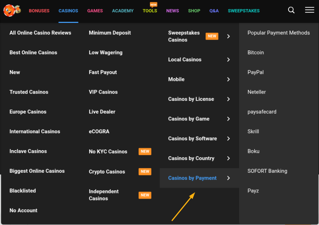Image resolution: width=319 pixels, height=225 pixels.
Task: Open the SWEEPSTAKES menu item
Action: pyautogui.click(x=244, y=11)
